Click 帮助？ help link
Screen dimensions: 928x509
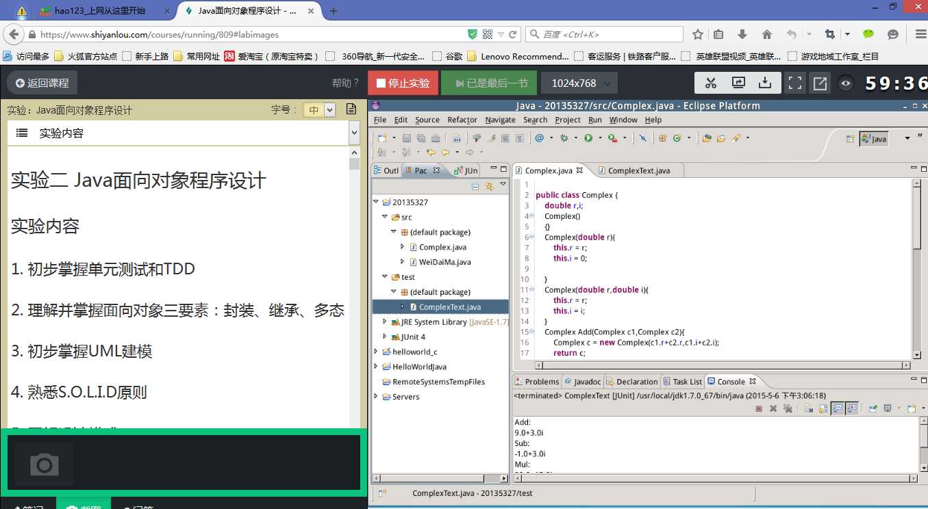pos(346,83)
